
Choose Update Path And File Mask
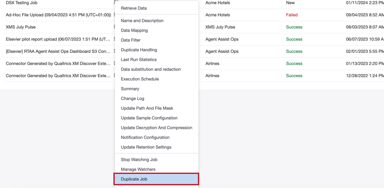[x=156, y=108]
